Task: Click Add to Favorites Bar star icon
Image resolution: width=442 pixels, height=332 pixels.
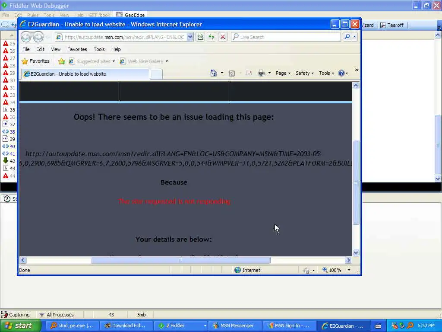Action: pyautogui.click(x=62, y=61)
